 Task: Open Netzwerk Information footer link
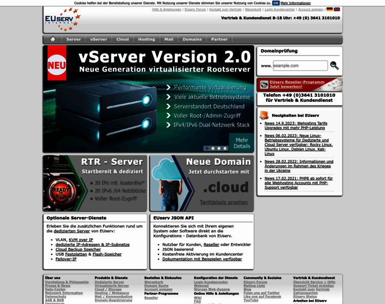click(x=64, y=293)
